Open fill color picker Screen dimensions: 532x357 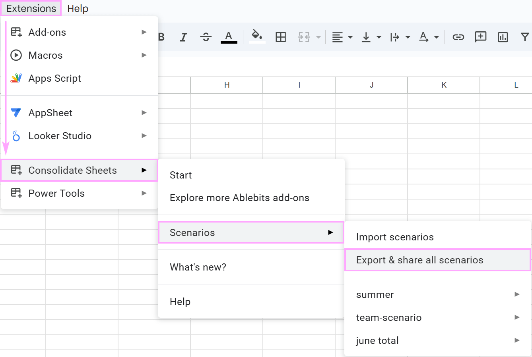257,36
